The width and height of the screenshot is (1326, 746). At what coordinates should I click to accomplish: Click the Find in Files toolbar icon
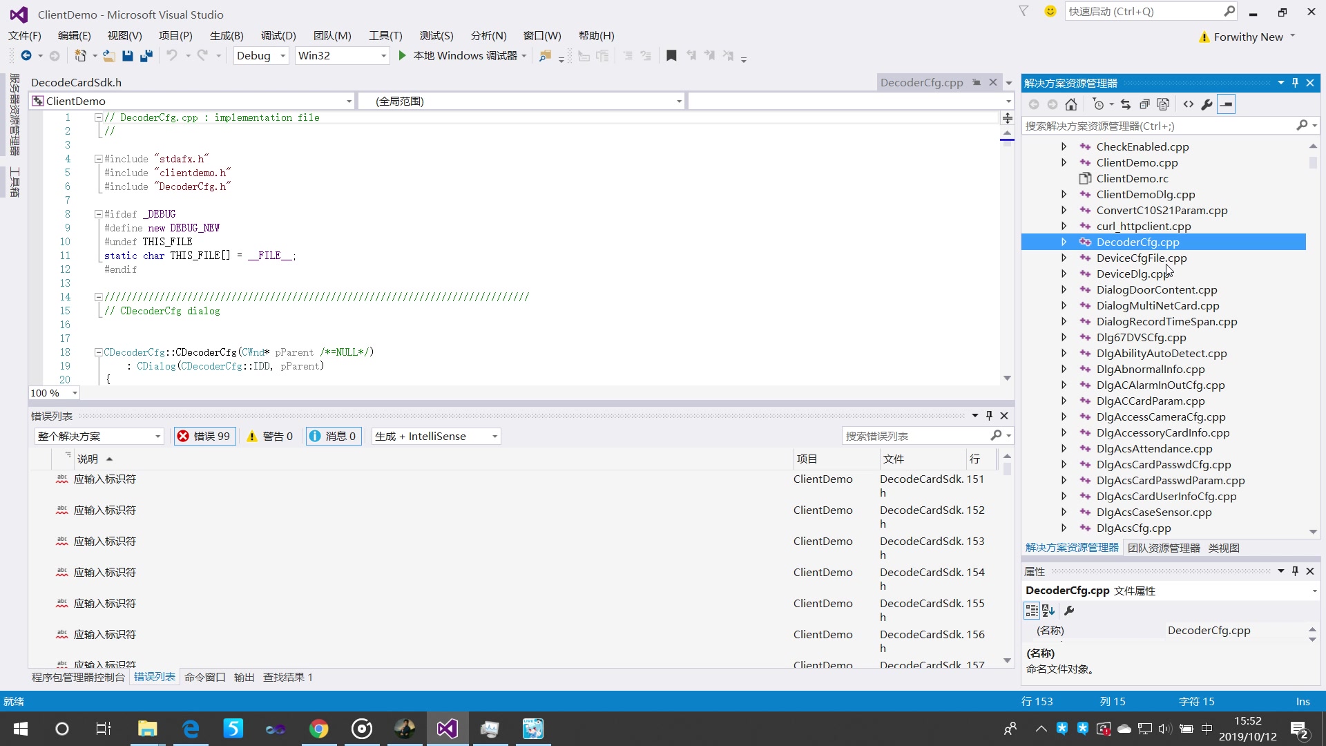click(545, 56)
